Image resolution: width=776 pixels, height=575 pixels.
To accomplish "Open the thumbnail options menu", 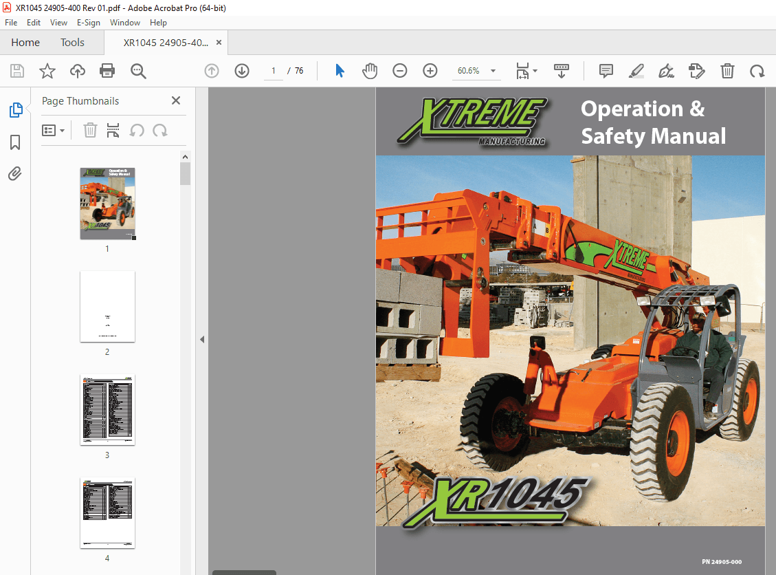I will [54, 130].
